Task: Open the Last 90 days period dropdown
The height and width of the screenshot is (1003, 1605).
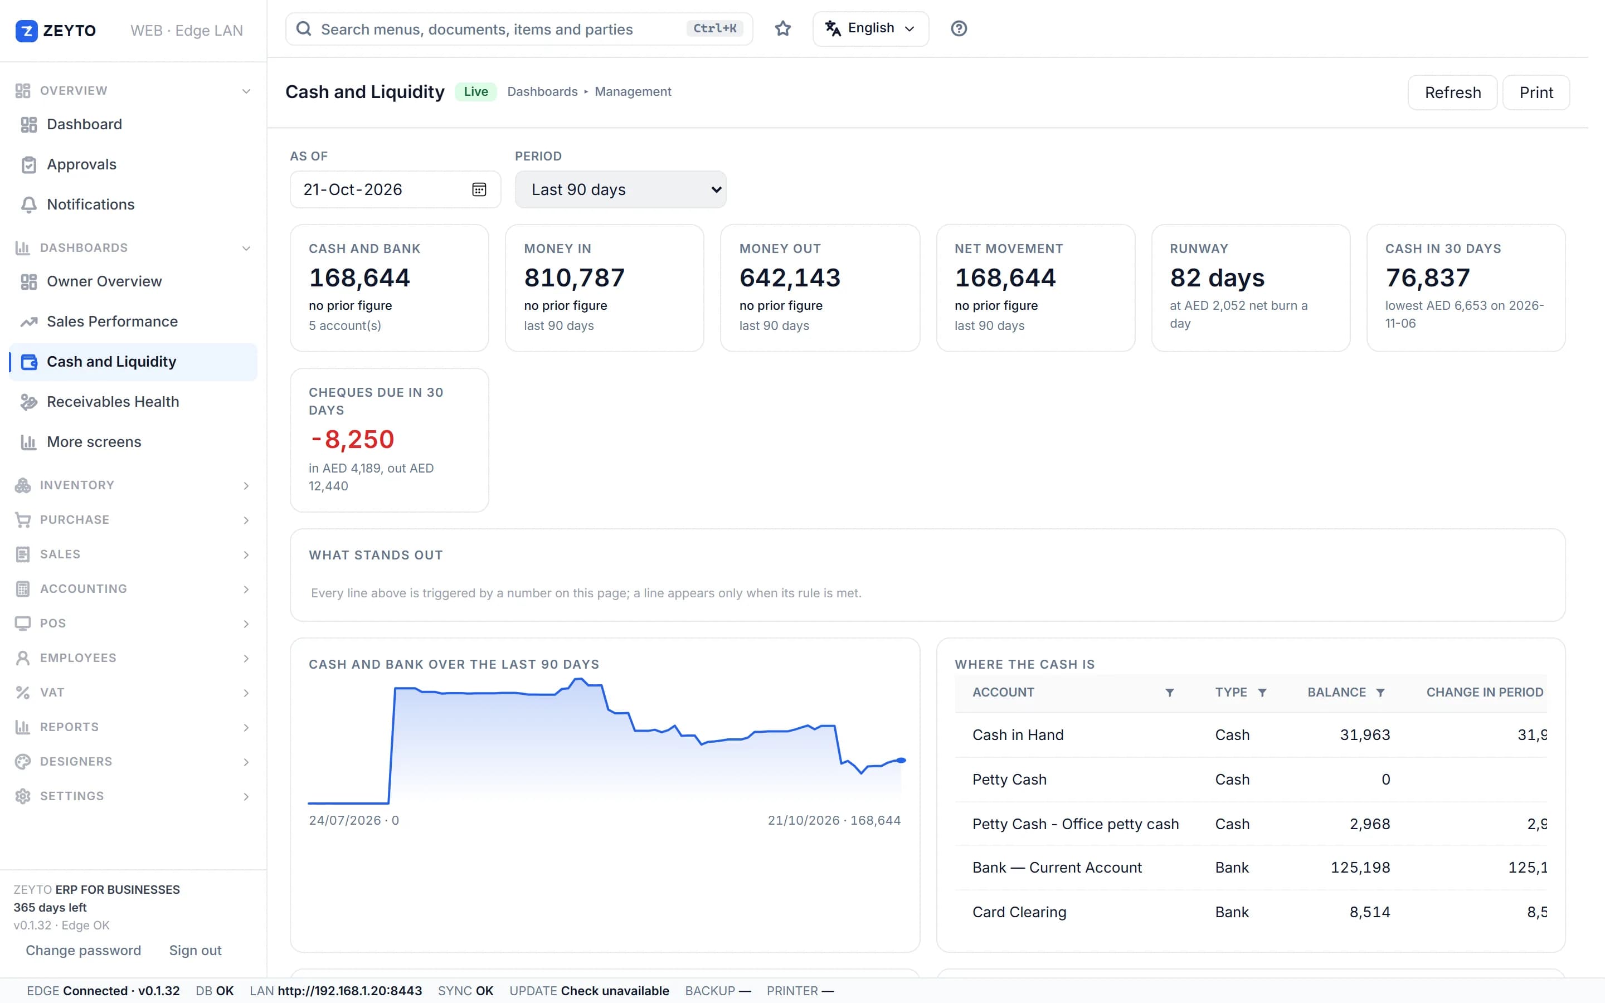Action: click(x=620, y=189)
